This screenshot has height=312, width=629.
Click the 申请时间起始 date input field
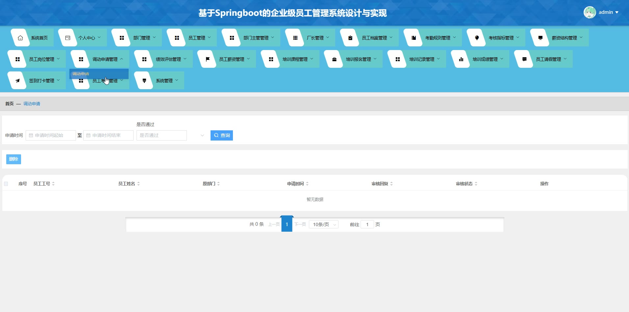[x=51, y=135]
